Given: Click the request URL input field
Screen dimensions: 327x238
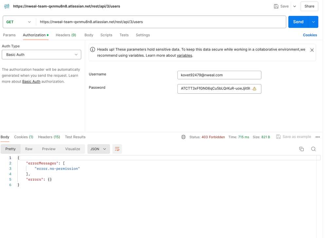Looking at the screenshot, I should coord(161,22).
